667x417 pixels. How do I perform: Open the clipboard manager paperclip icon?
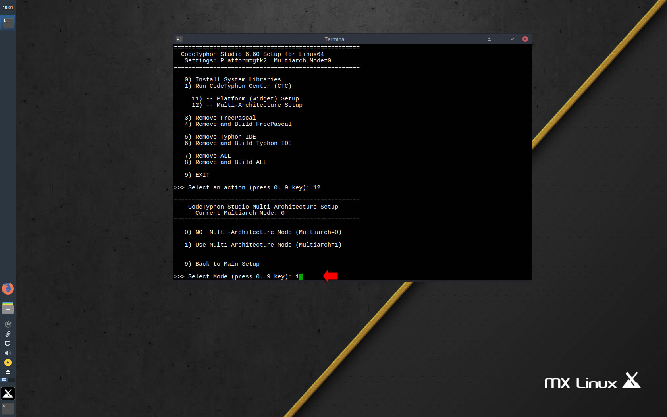tap(8, 334)
